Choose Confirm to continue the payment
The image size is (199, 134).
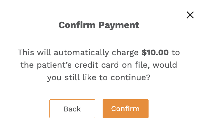click(126, 109)
